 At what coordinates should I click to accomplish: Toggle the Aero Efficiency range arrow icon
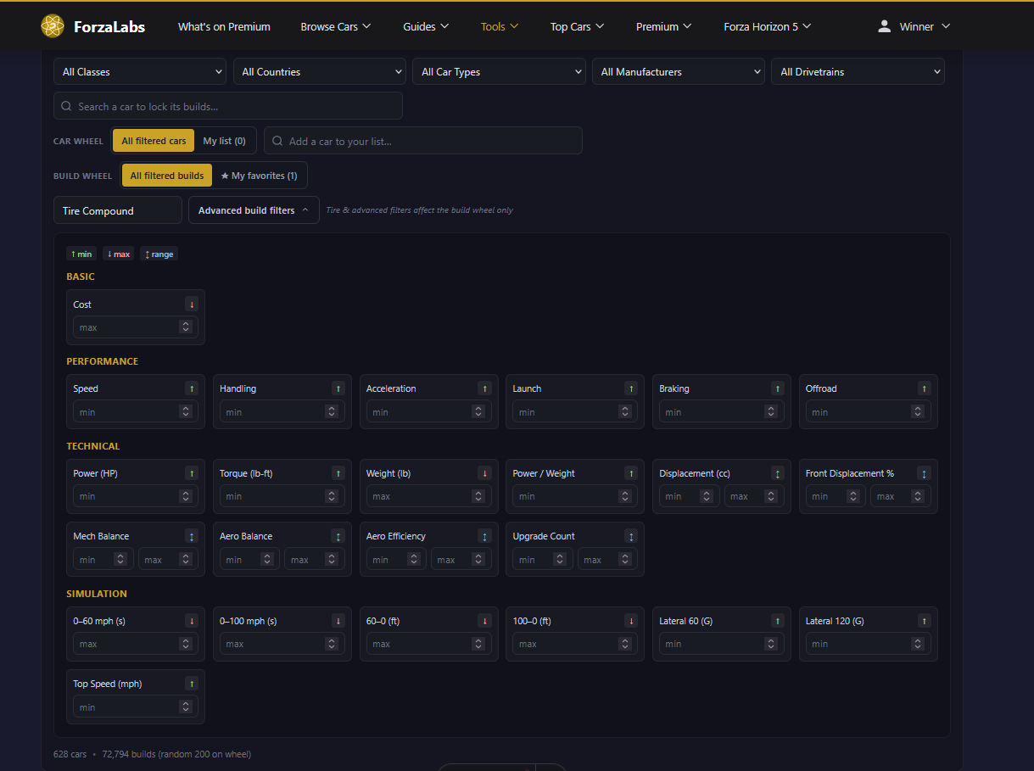pos(485,536)
